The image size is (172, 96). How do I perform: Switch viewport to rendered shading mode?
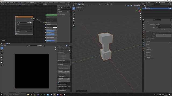(x=139, y=6)
